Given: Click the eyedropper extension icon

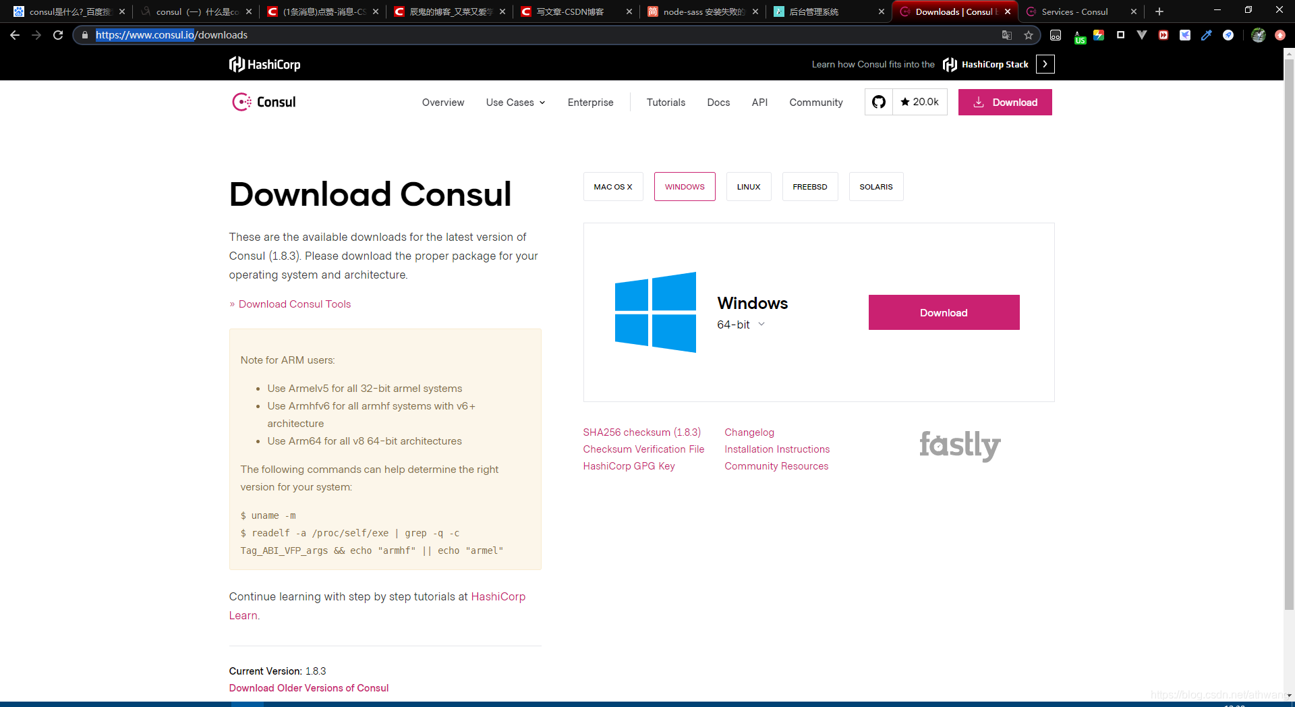Looking at the screenshot, I should point(1206,35).
